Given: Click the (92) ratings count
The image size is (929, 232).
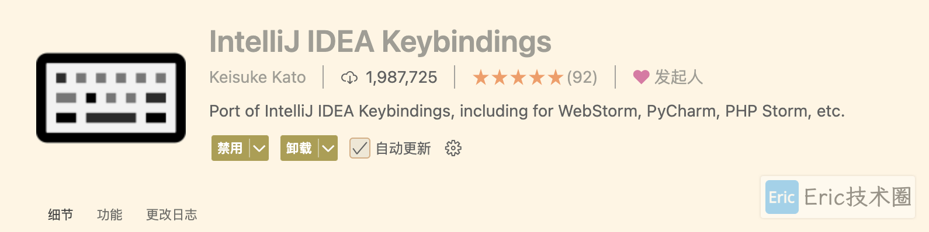Looking at the screenshot, I should (x=582, y=78).
